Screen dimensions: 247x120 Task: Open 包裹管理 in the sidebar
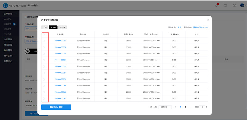pos(8,24)
